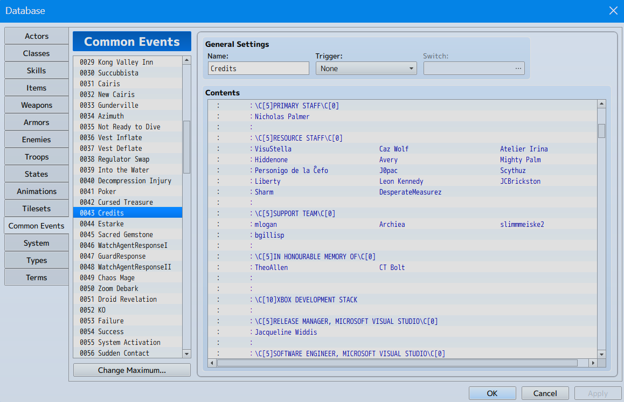Image resolution: width=624 pixels, height=402 pixels.
Task: Click the event list scroll down arrow
Action: (x=186, y=354)
